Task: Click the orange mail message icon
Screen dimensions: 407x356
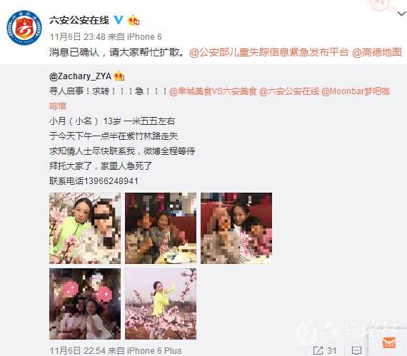Action: point(389,343)
